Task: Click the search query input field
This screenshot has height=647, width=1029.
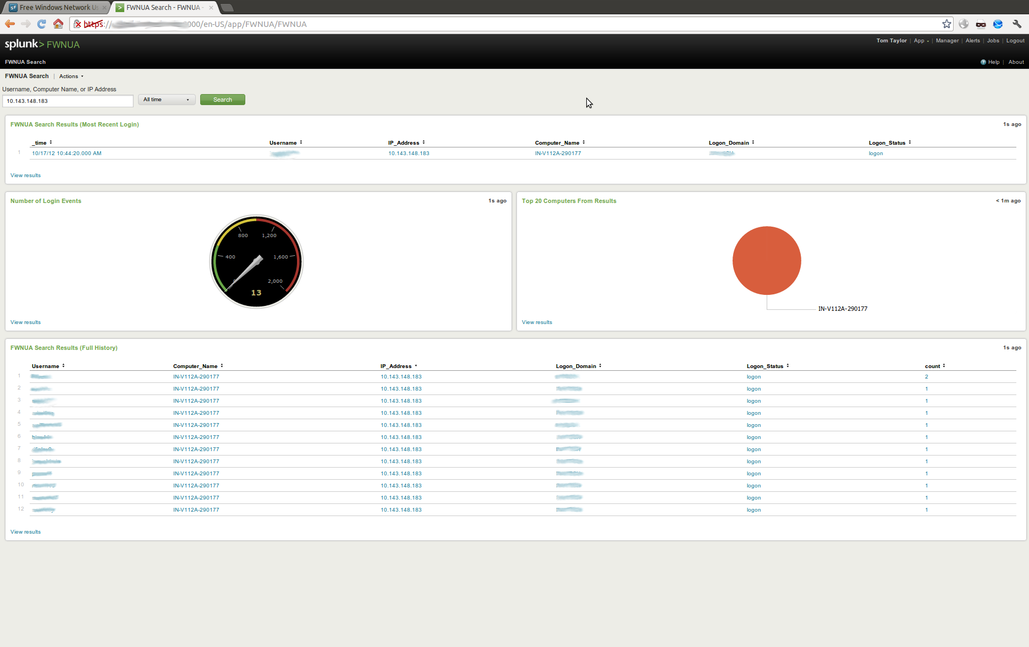Action: 68,101
